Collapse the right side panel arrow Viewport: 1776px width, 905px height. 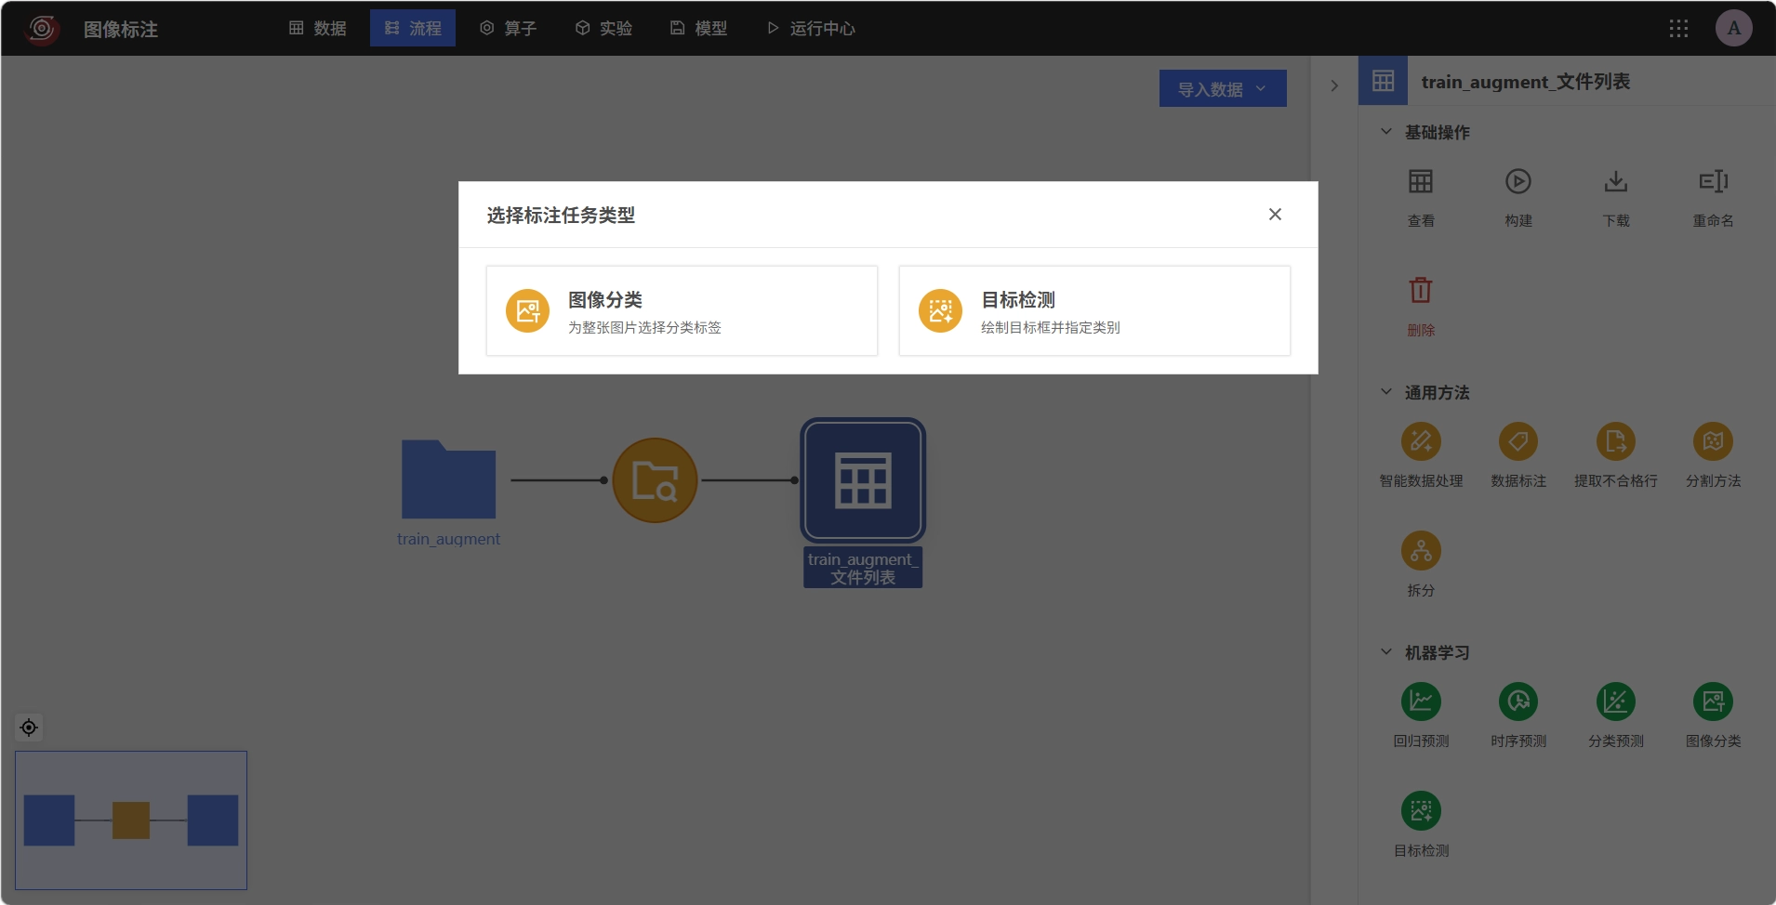tap(1334, 85)
